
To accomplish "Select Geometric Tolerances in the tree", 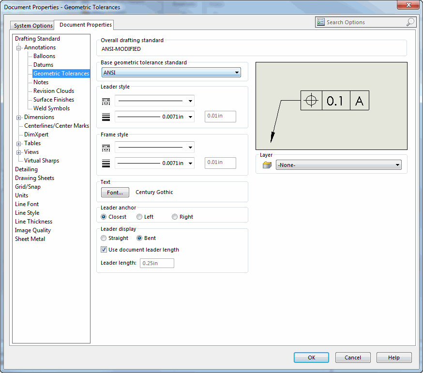I will pos(61,74).
